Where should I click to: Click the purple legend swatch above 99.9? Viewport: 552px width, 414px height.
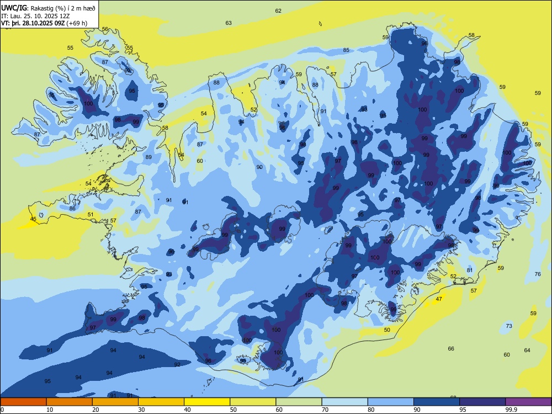pos(528,402)
